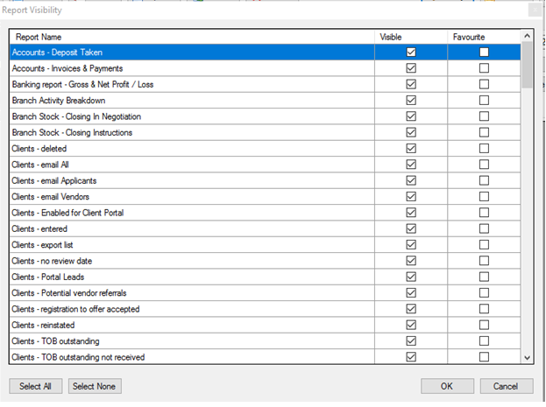Toggle Visible for Branch Activity Breakdown
546x407 pixels.
click(x=411, y=100)
